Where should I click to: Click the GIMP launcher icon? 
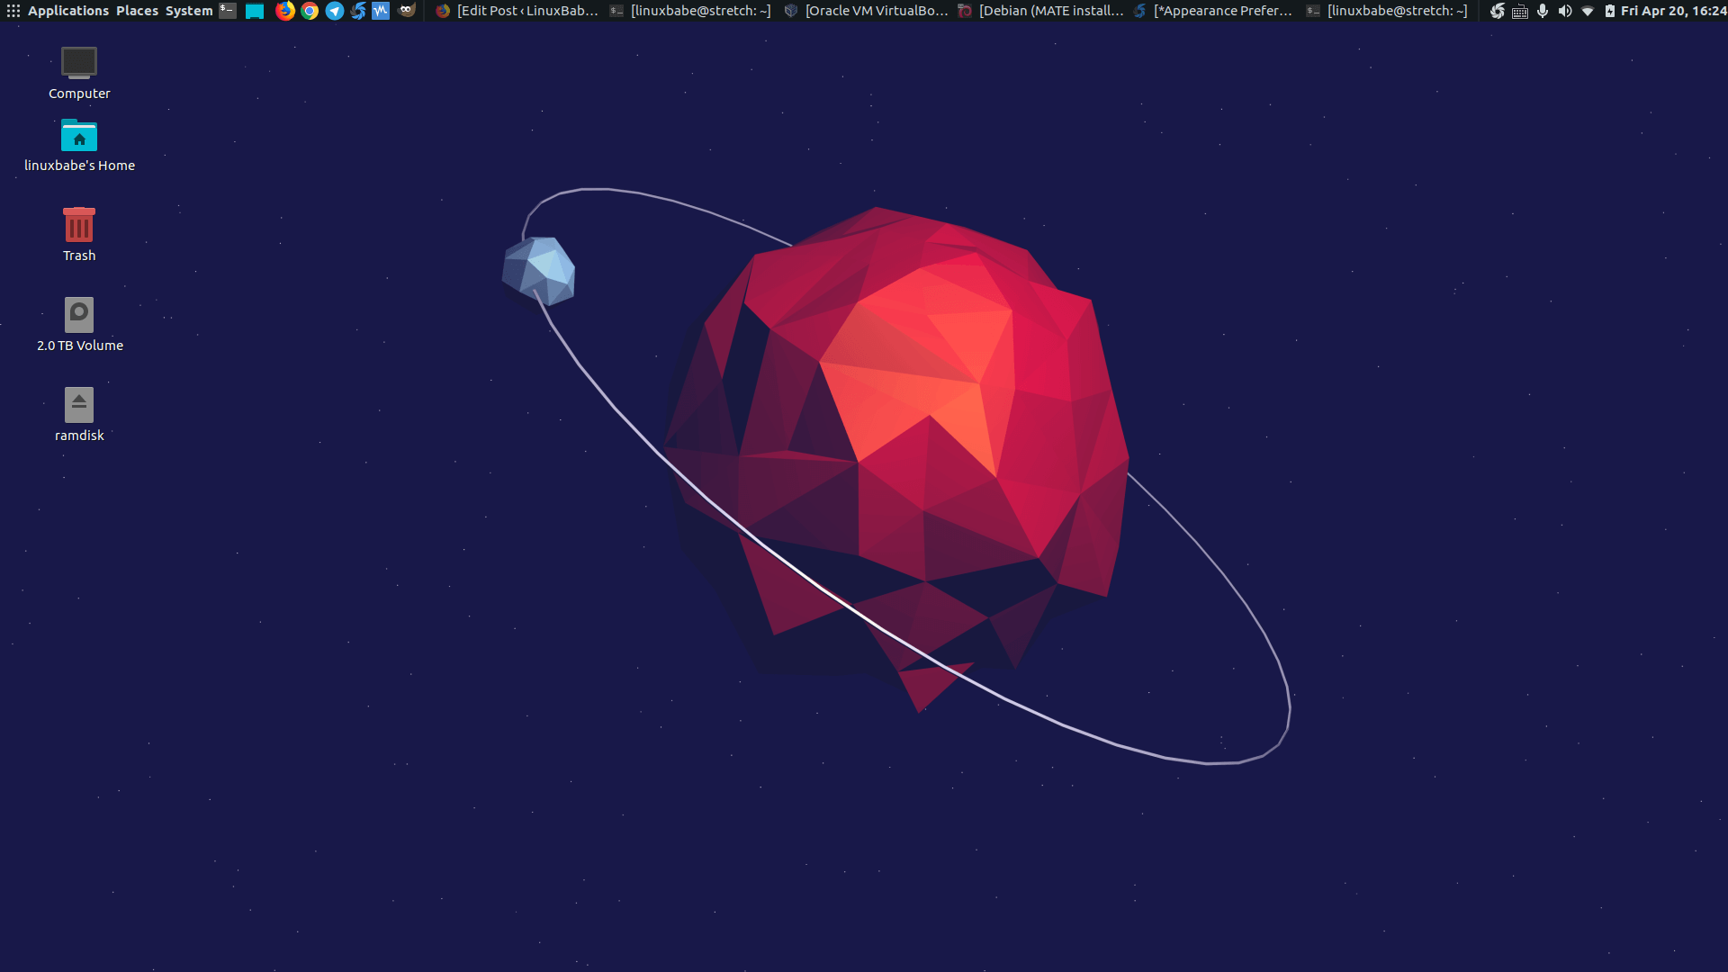coord(407,11)
